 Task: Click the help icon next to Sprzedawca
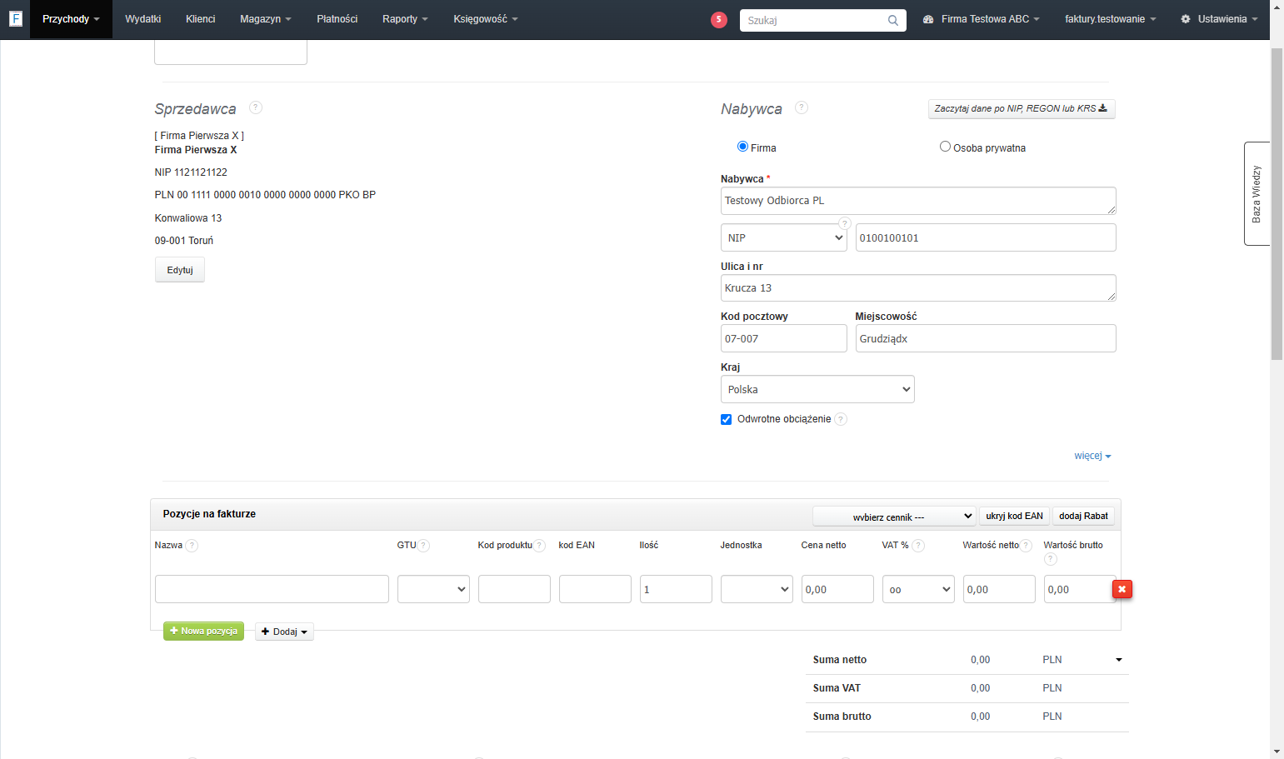(x=256, y=107)
